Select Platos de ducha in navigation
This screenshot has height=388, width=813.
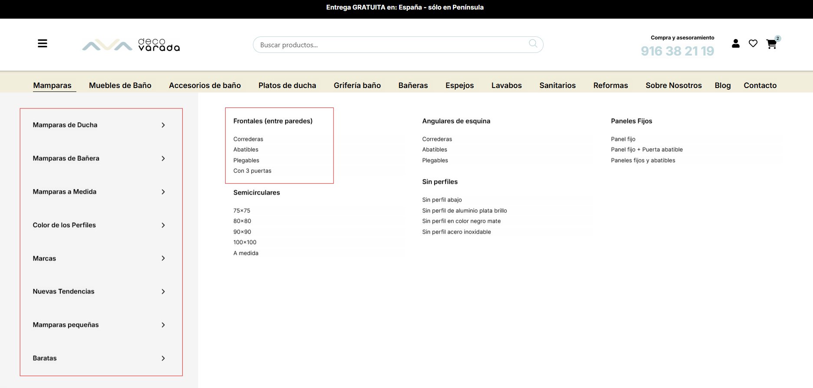point(287,85)
